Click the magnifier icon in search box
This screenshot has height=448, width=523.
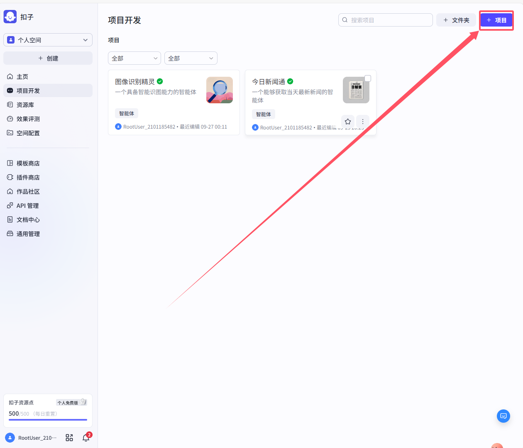pos(345,20)
